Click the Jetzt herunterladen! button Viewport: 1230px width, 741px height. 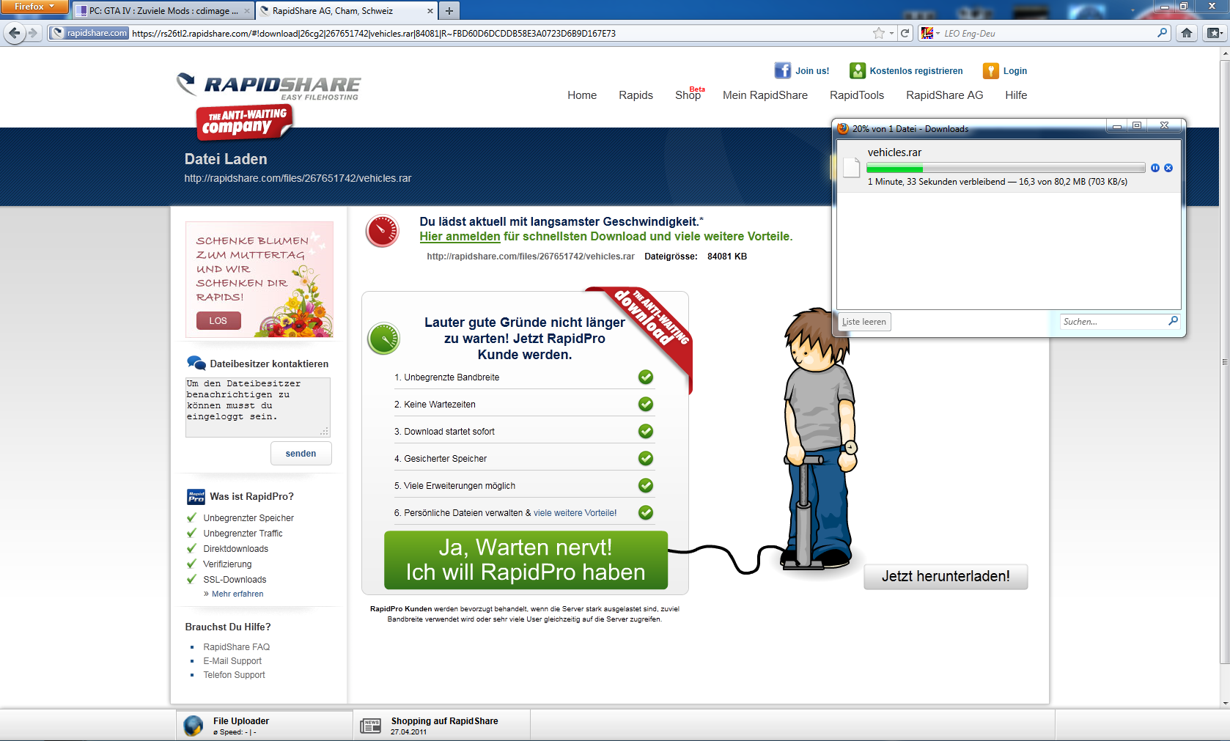tap(946, 576)
